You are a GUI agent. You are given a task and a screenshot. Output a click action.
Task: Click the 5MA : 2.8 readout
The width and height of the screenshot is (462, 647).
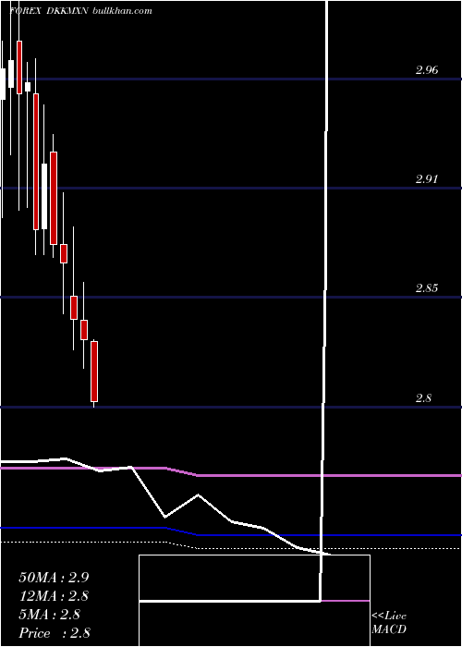[50, 615]
